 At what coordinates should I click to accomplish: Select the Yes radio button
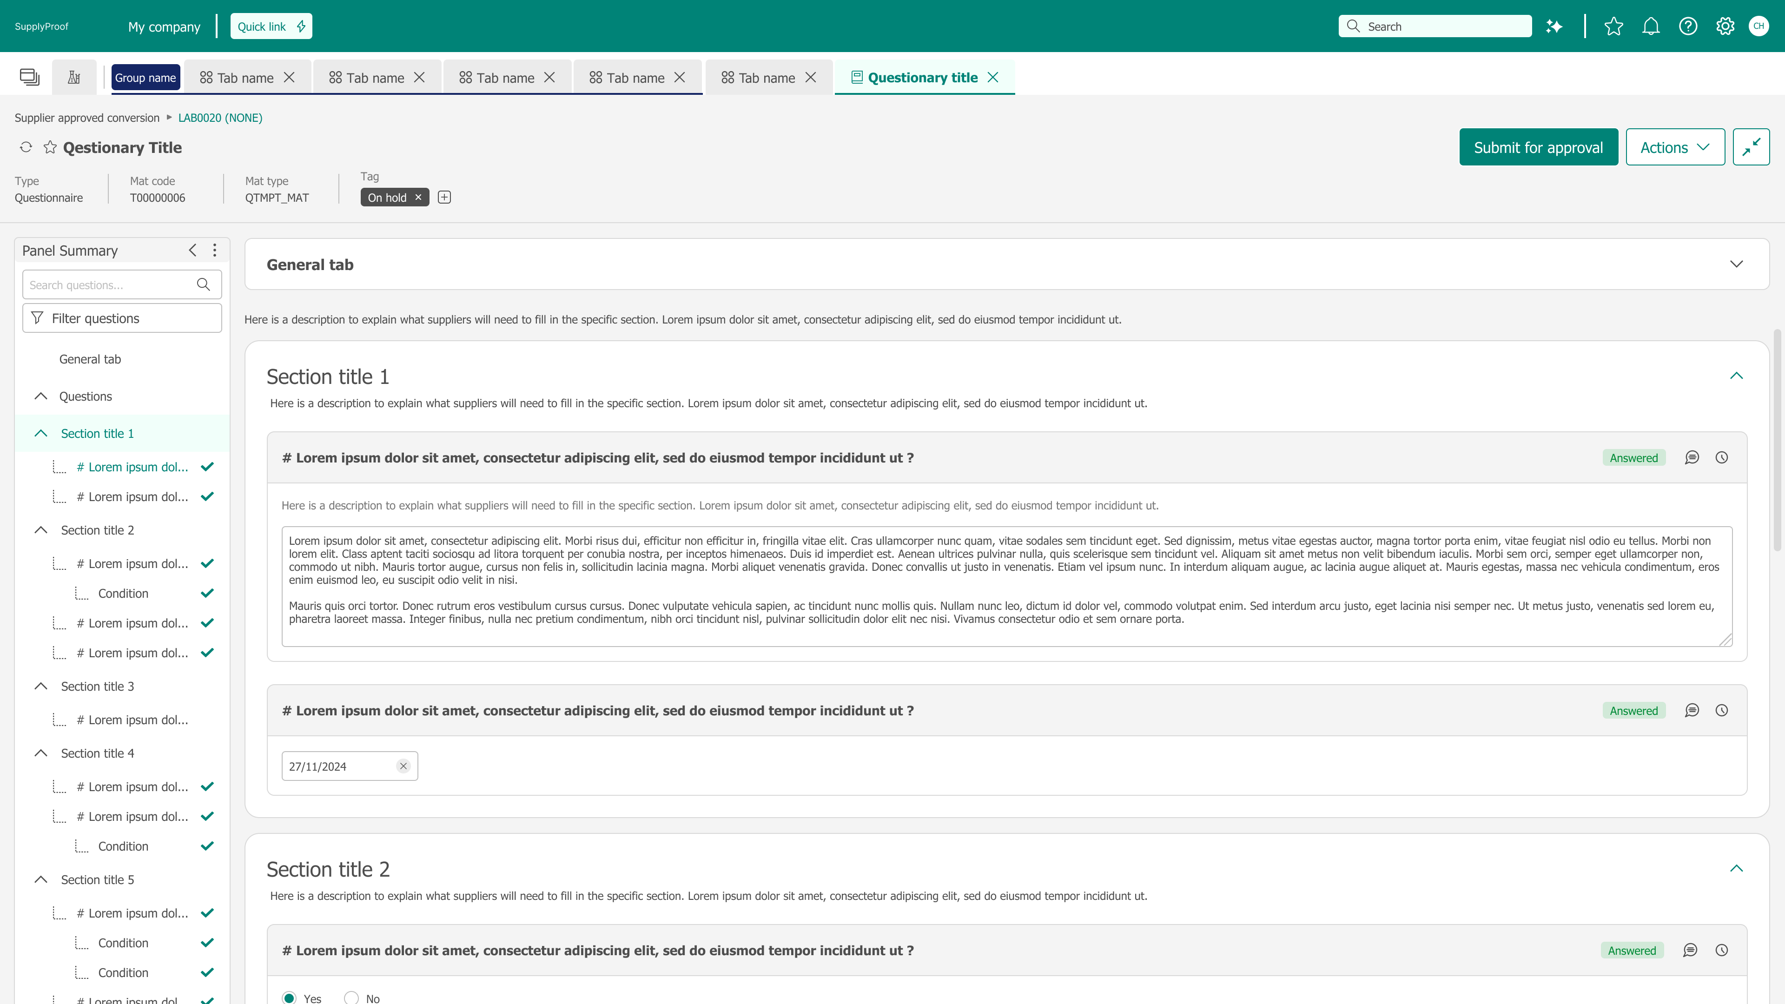(x=289, y=998)
